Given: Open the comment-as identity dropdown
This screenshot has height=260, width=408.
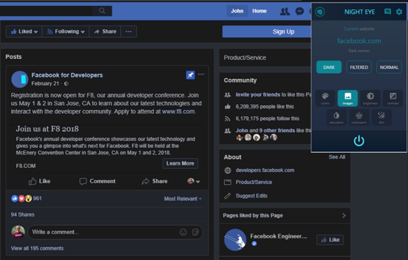Looking at the screenshot, I should pos(194,181).
